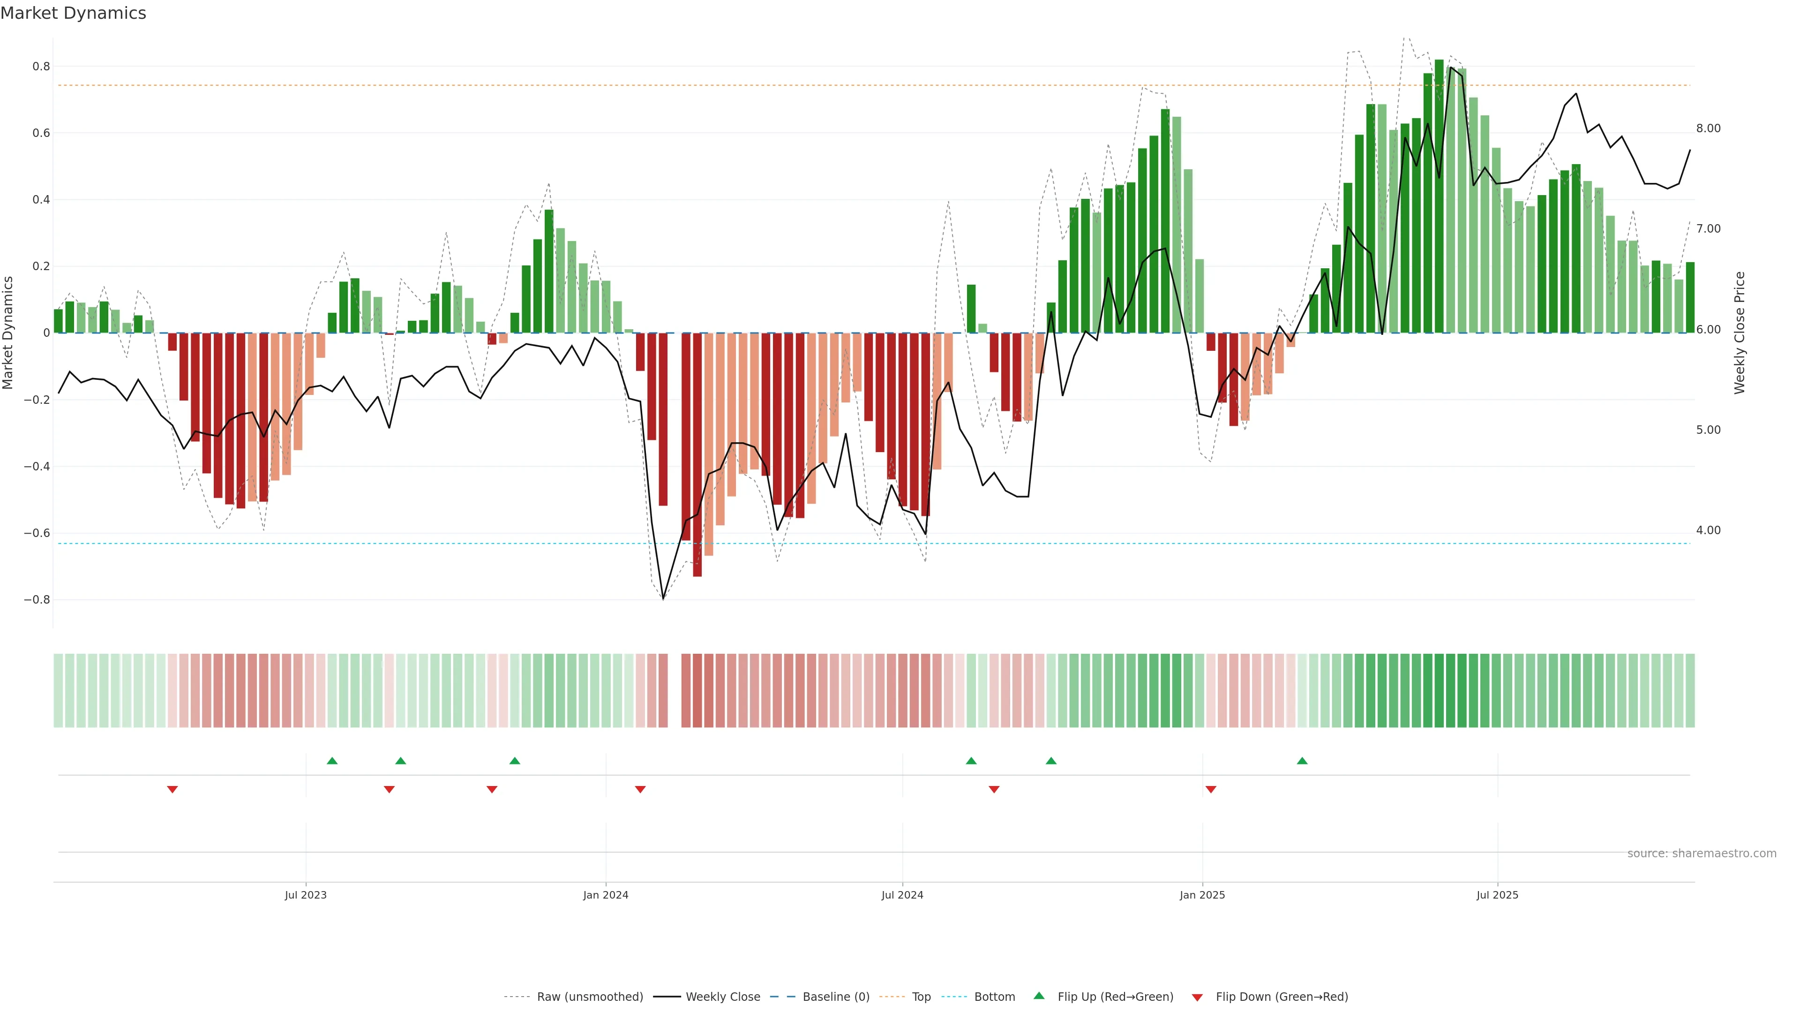Click the Jan 2025 x-axis label
The width and height of the screenshot is (1800, 1013).
(1202, 895)
